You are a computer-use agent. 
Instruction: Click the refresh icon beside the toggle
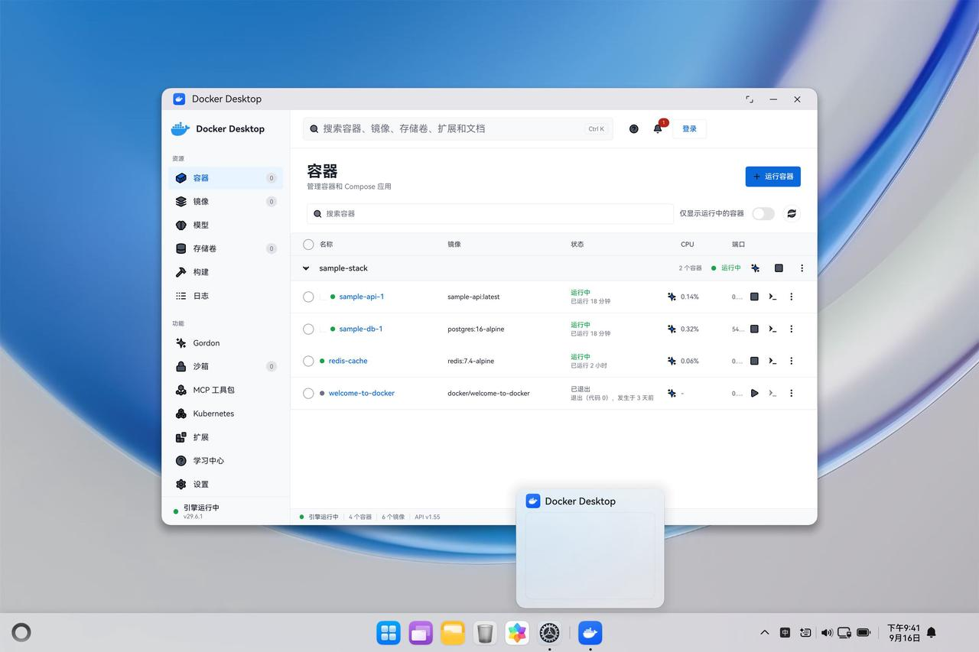pyautogui.click(x=792, y=213)
